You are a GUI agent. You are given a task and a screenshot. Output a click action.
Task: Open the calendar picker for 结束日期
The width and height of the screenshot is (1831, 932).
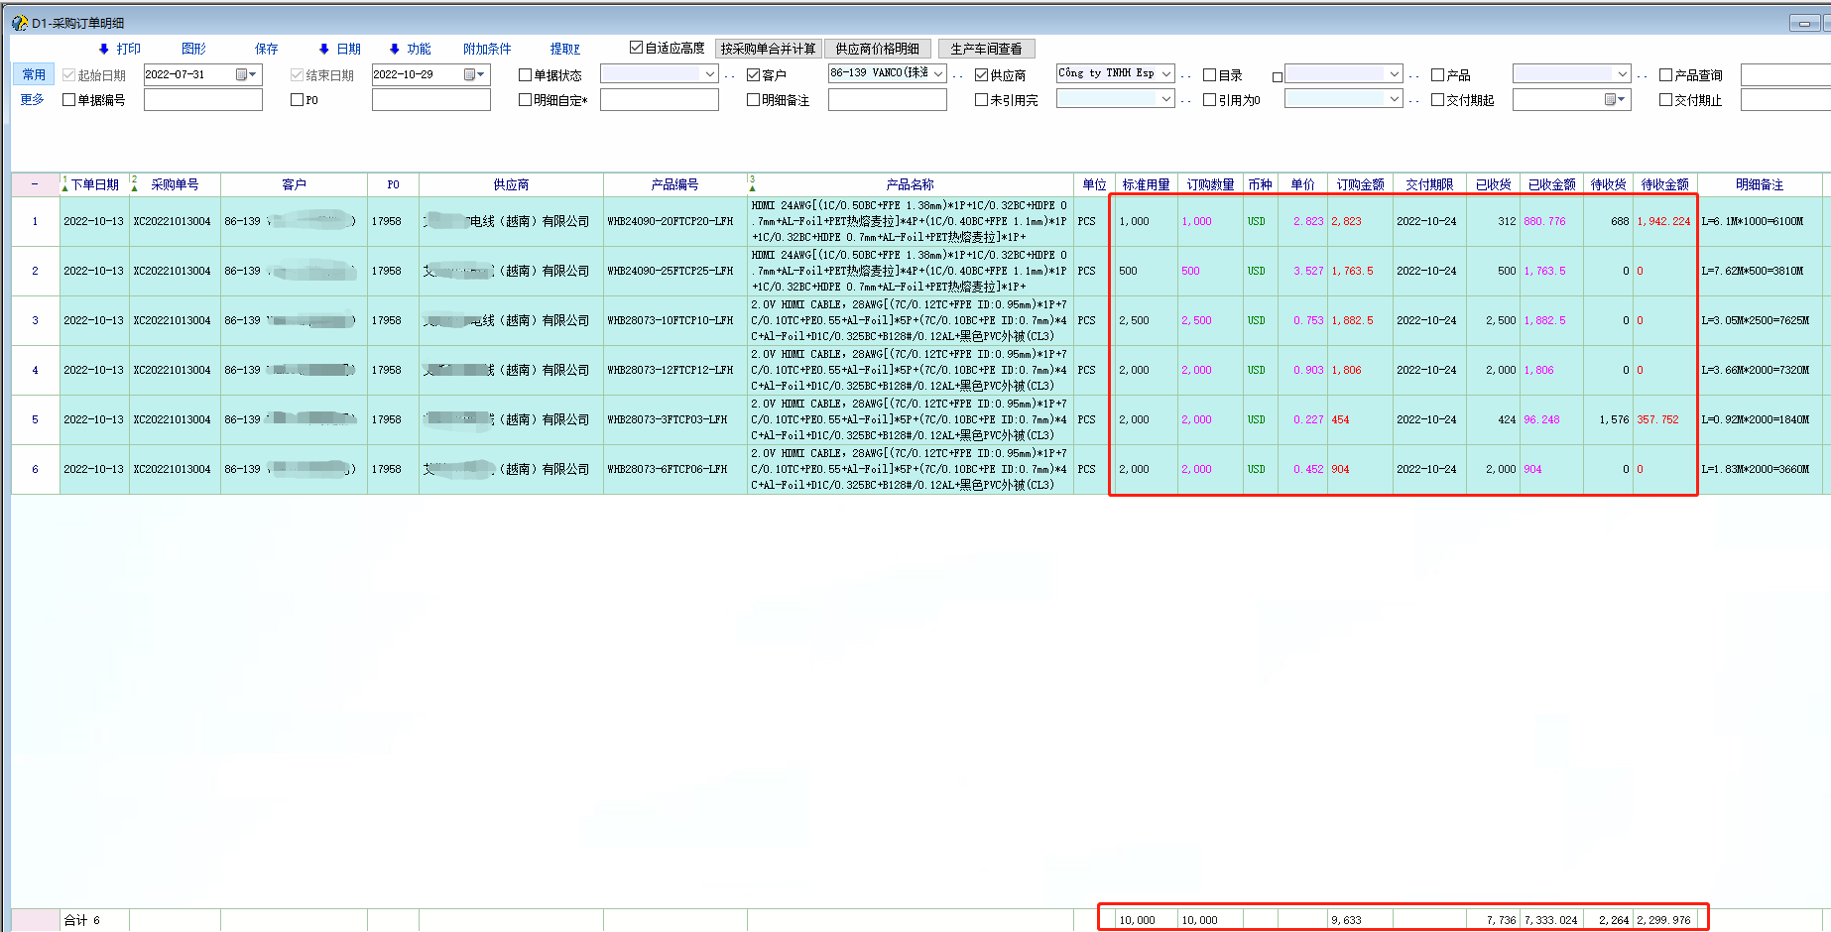(x=474, y=74)
